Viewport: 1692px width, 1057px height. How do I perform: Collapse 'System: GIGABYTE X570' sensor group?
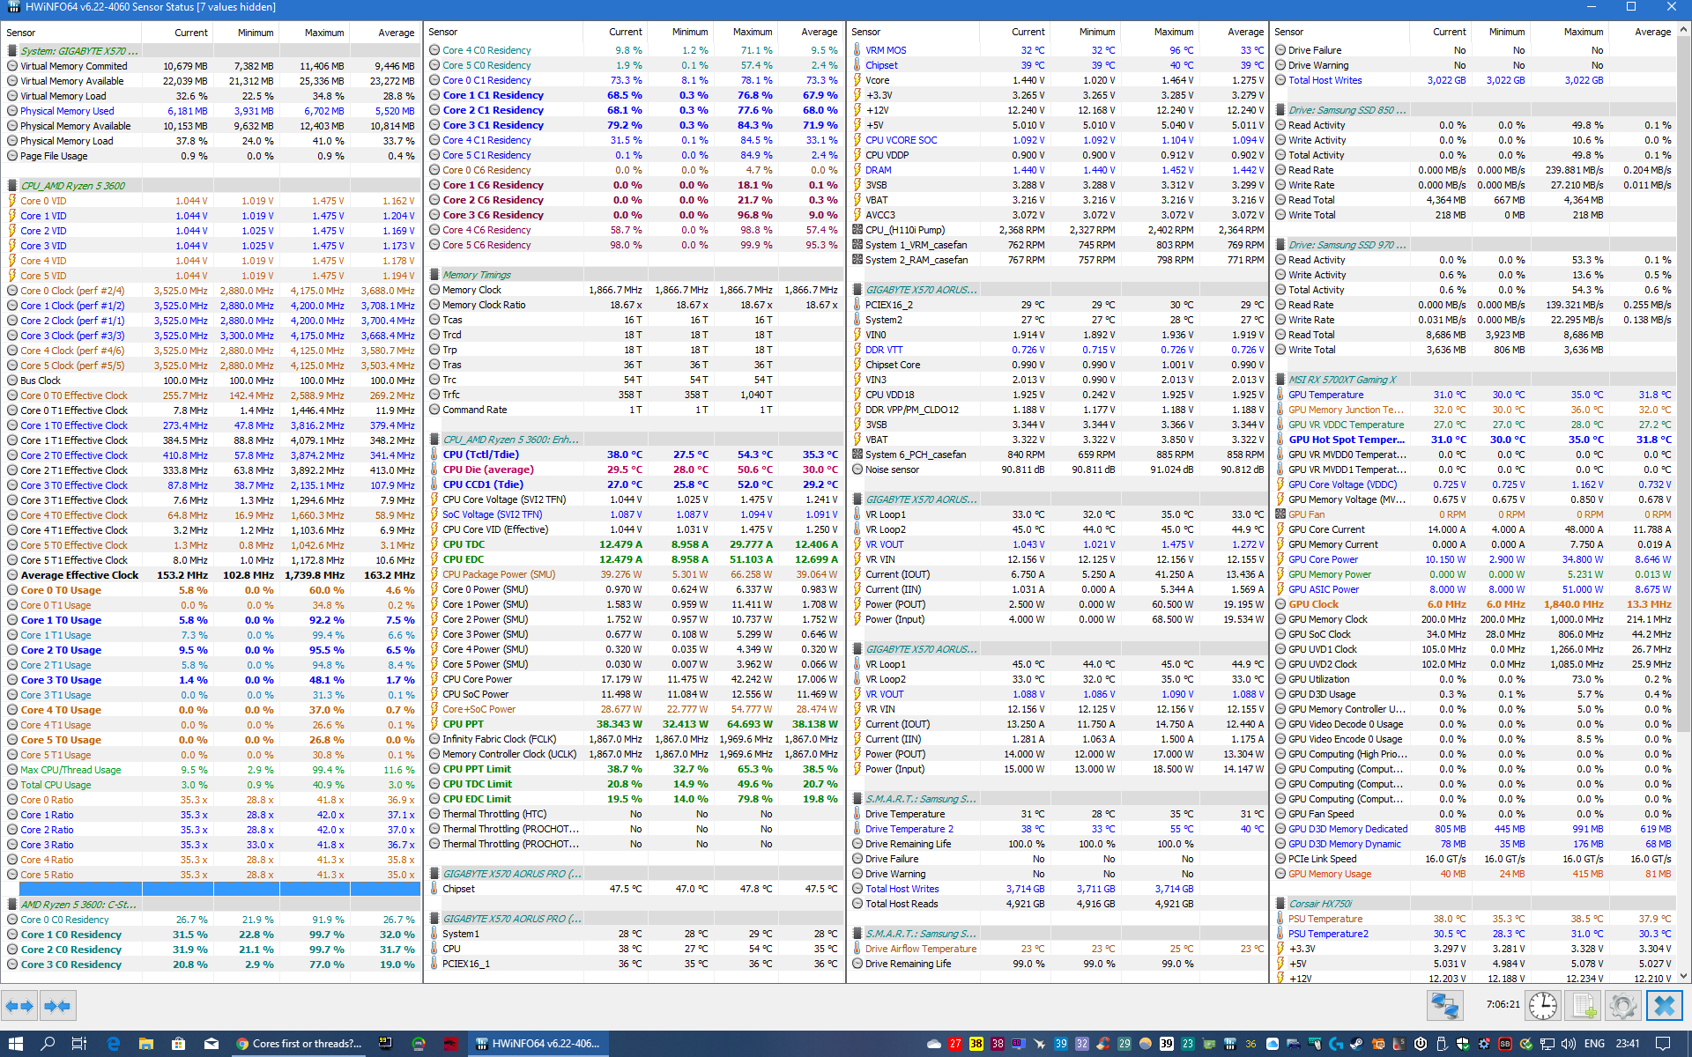click(79, 51)
